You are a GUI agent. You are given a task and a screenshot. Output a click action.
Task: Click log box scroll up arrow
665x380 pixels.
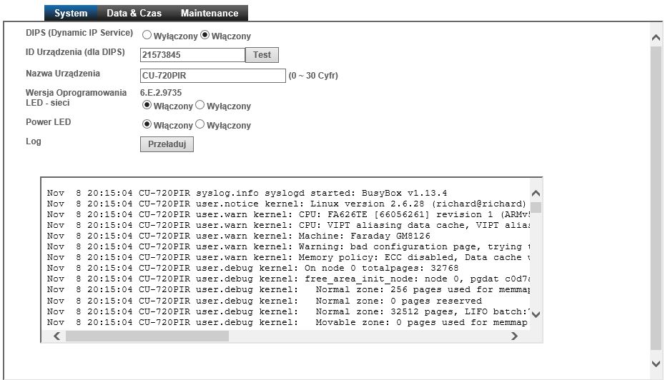click(x=536, y=193)
